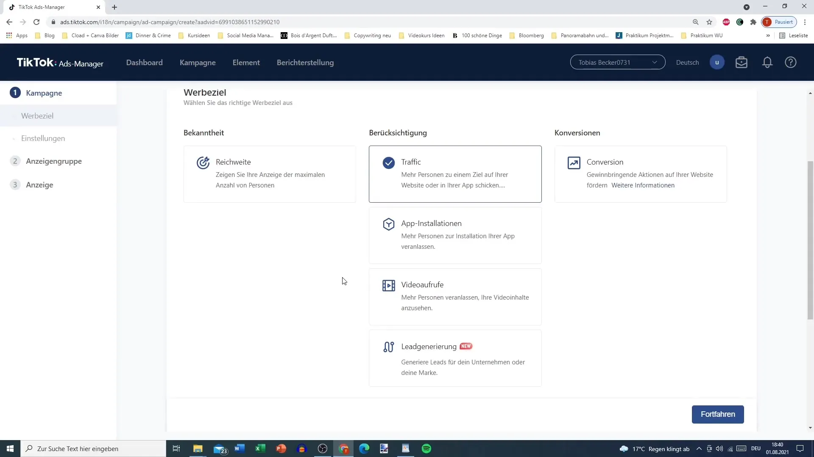Open the Element menu
Image resolution: width=814 pixels, height=457 pixels.
(246, 62)
